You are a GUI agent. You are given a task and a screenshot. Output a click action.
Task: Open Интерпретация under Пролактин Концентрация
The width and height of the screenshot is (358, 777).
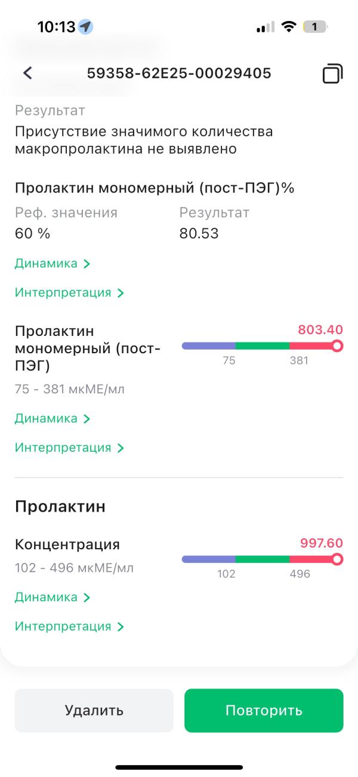point(70,626)
